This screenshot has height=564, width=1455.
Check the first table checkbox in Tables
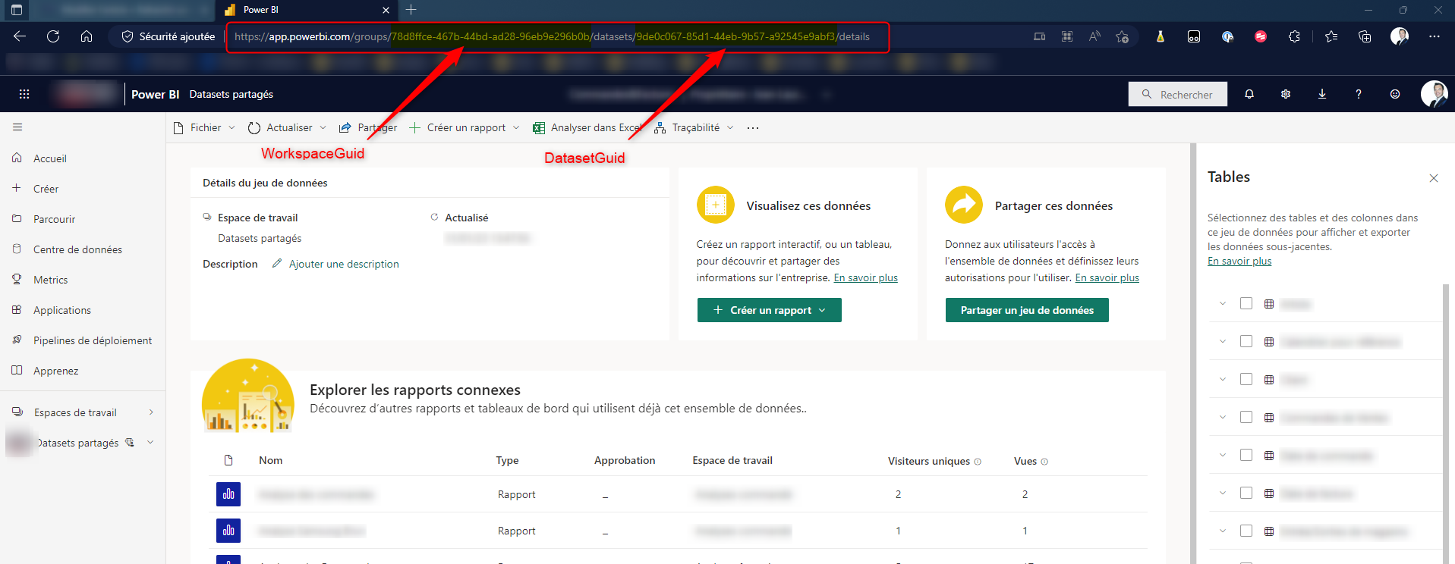pyautogui.click(x=1246, y=303)
